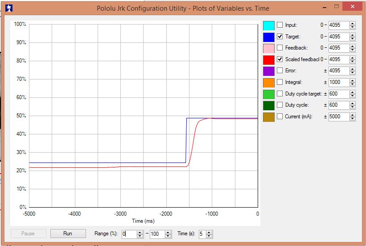Increase the Error range with up arrow
The height and width of the screenshot is (246, 366).
[353, 69]
